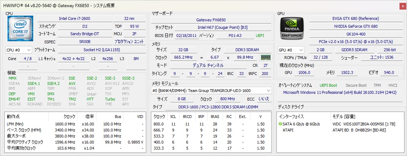Open the GPU #0 selector dropdown
Screen dimensions: 407x156
(291, 50)
